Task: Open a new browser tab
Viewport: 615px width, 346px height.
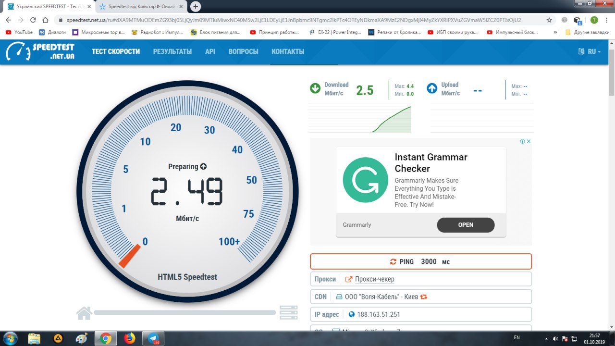Action: (196, 7)
